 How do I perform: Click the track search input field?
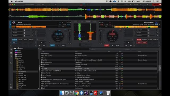[x=66, y=49]
